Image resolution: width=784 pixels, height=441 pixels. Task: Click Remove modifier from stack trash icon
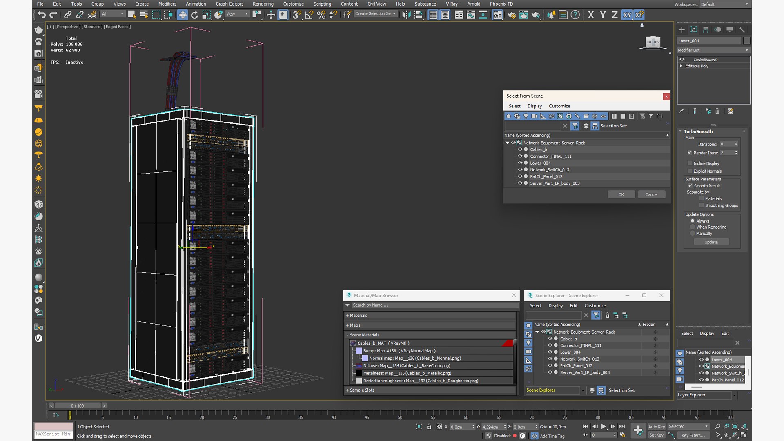tap(717, 111)
